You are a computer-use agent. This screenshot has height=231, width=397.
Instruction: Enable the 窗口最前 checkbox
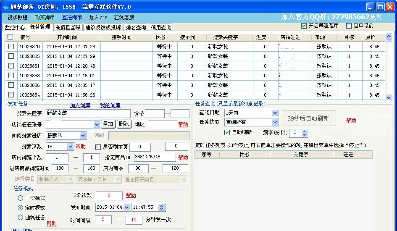(349, 26)
